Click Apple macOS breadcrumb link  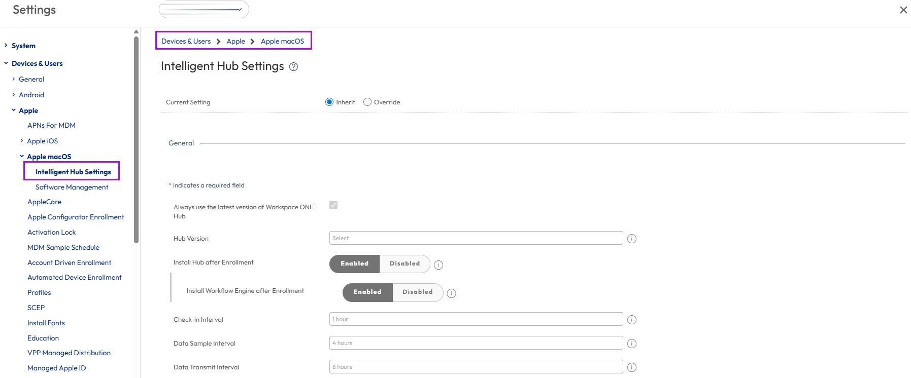(x=282, y=41)
